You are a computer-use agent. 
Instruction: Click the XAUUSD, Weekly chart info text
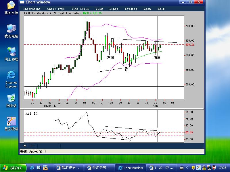(51, 13)
